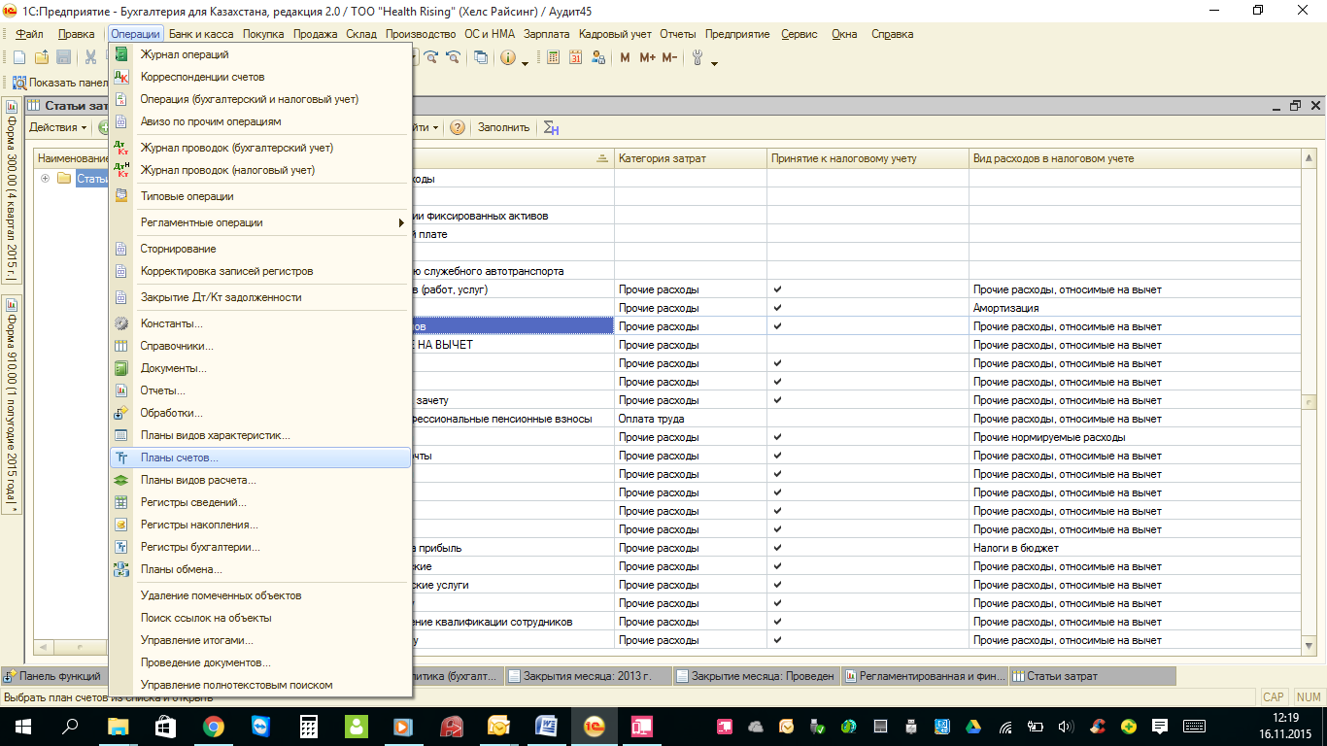
Task: Select Удаление помеченных объектов menu item
Action: (260, 595)
